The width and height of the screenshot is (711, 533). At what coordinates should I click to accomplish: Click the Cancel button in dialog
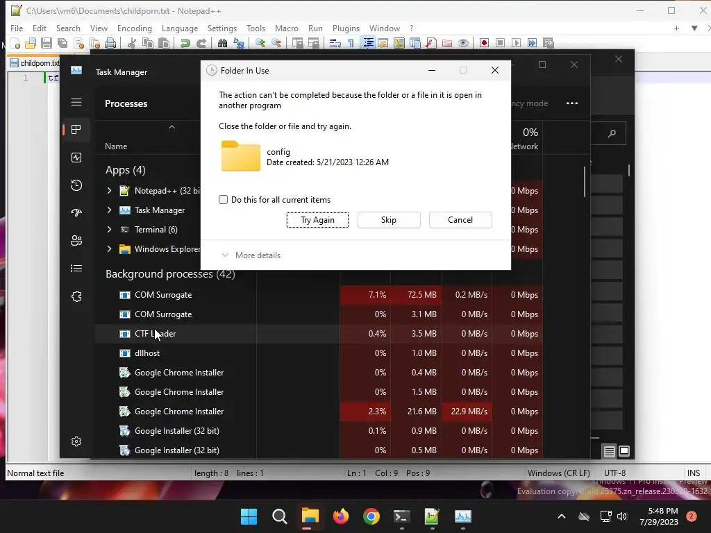460,220
